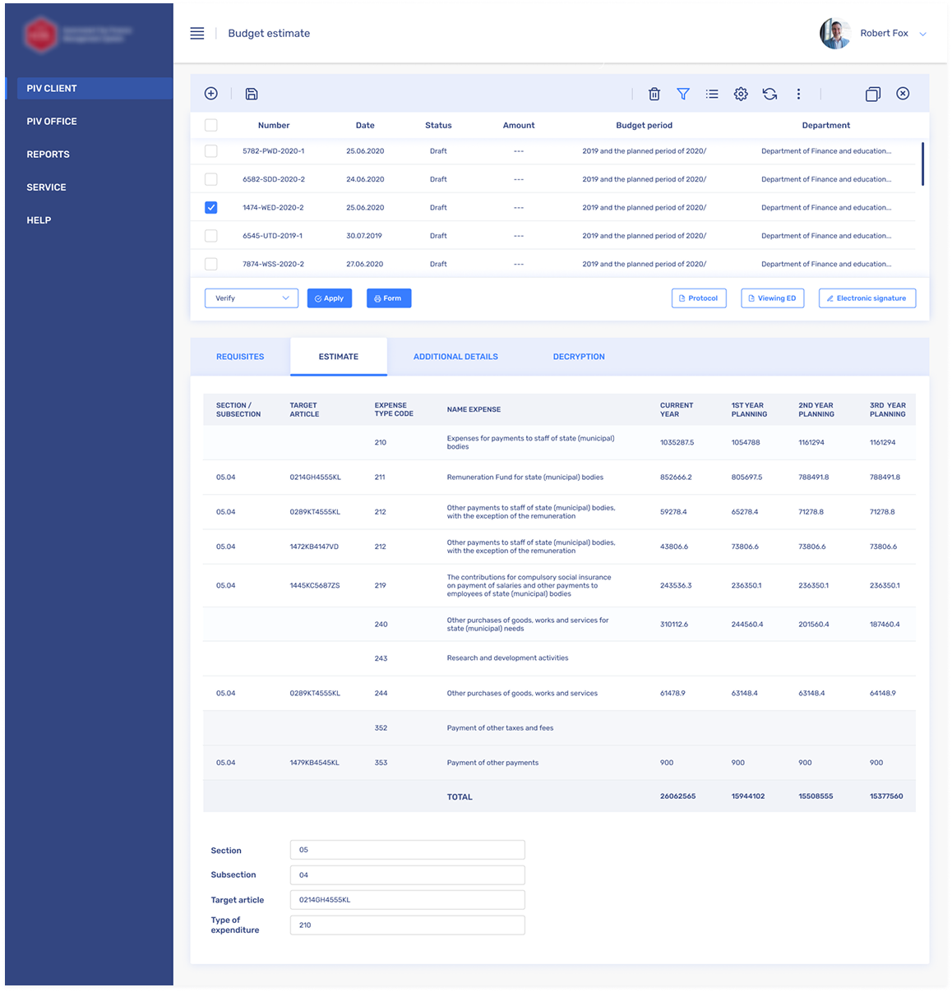Screen dimensions: 952x992
Task: Click the Type of expenditure input field
Action: tap(408, 925)
